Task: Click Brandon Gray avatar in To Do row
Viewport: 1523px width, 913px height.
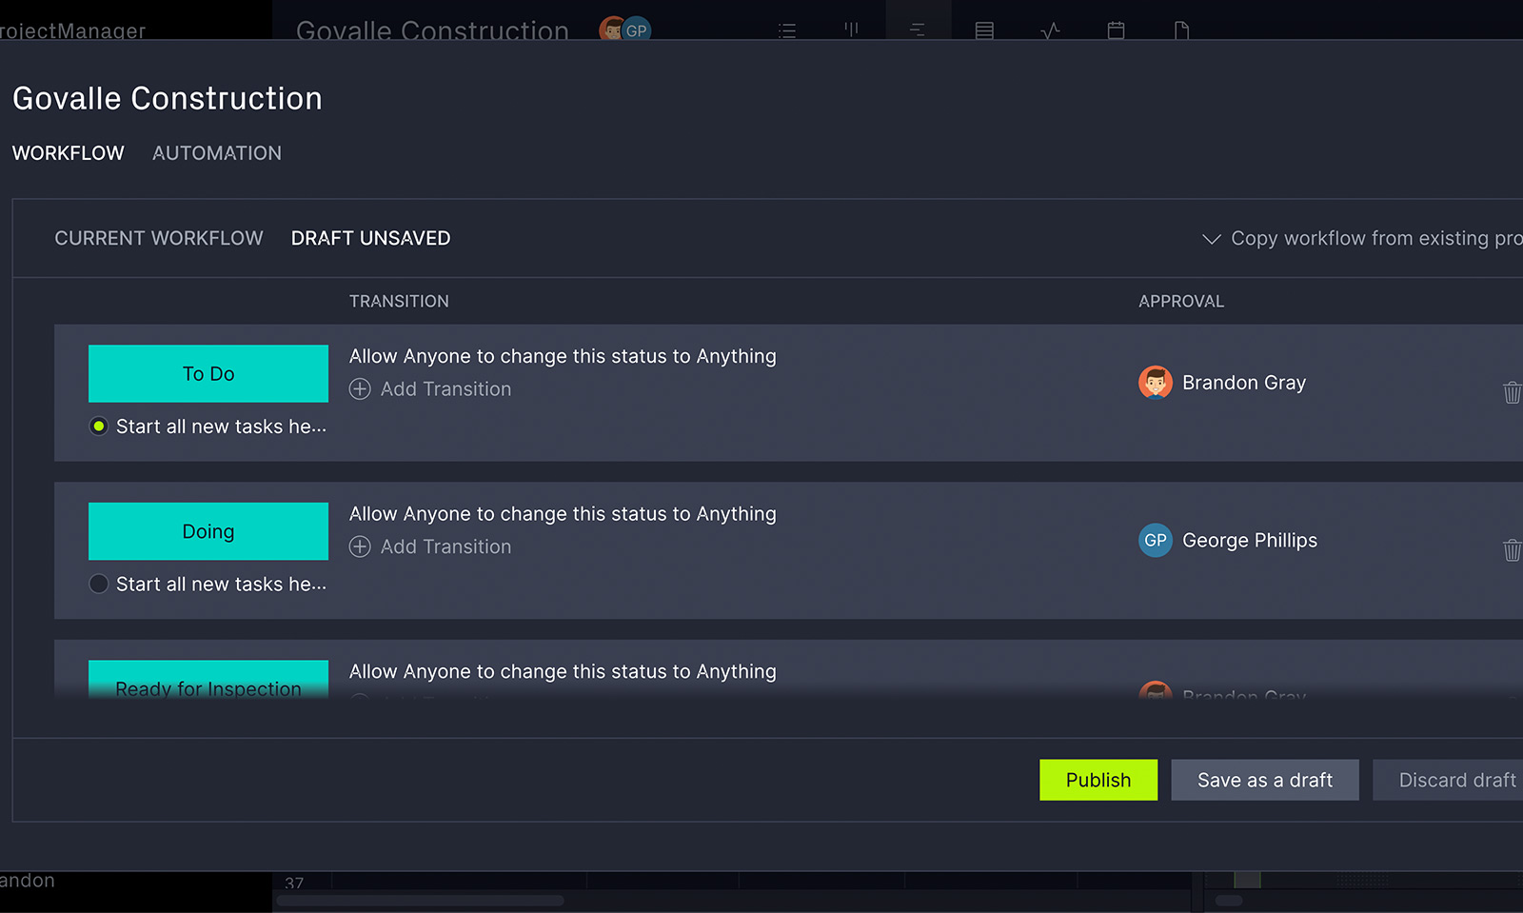Action: [1156, 383]
